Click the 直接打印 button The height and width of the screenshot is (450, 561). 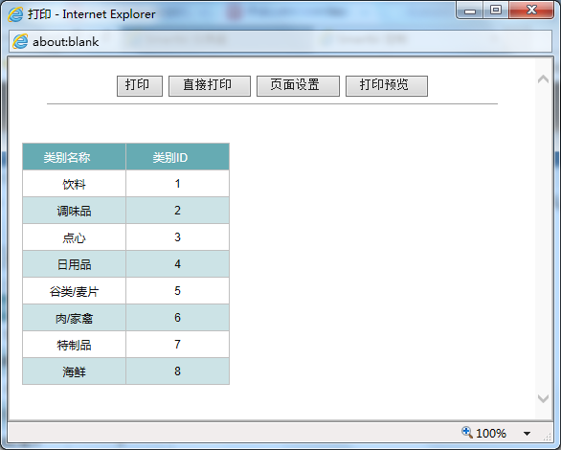(x=210, y=86)
